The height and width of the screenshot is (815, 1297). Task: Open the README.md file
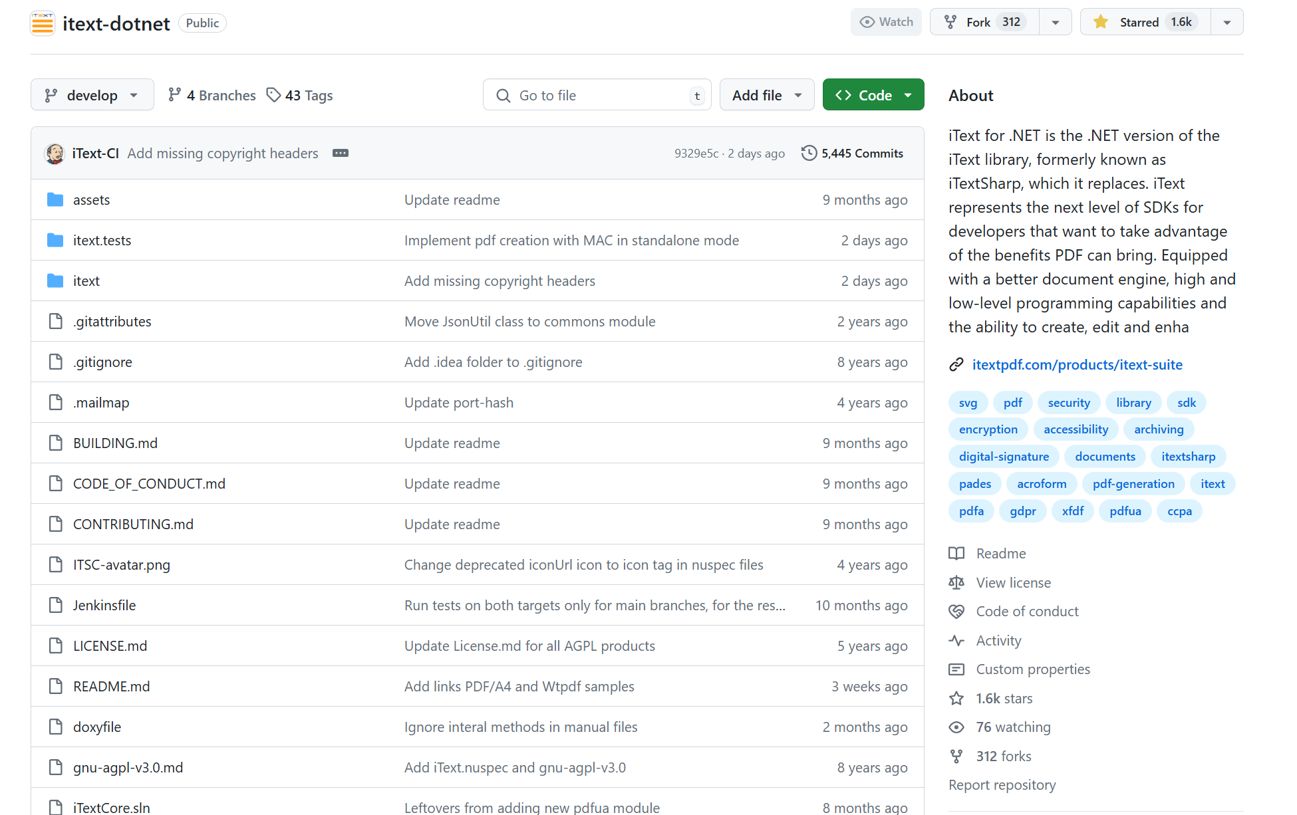coord(111,687)
